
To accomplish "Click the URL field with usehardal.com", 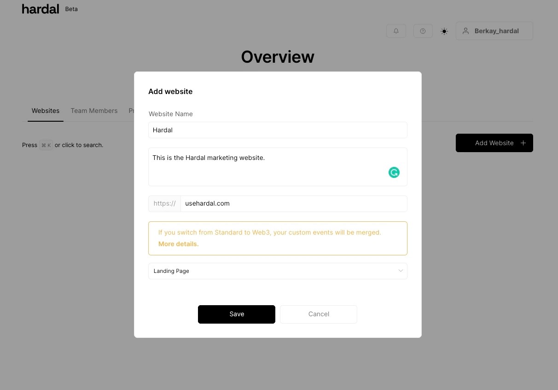I will point(294,204).
